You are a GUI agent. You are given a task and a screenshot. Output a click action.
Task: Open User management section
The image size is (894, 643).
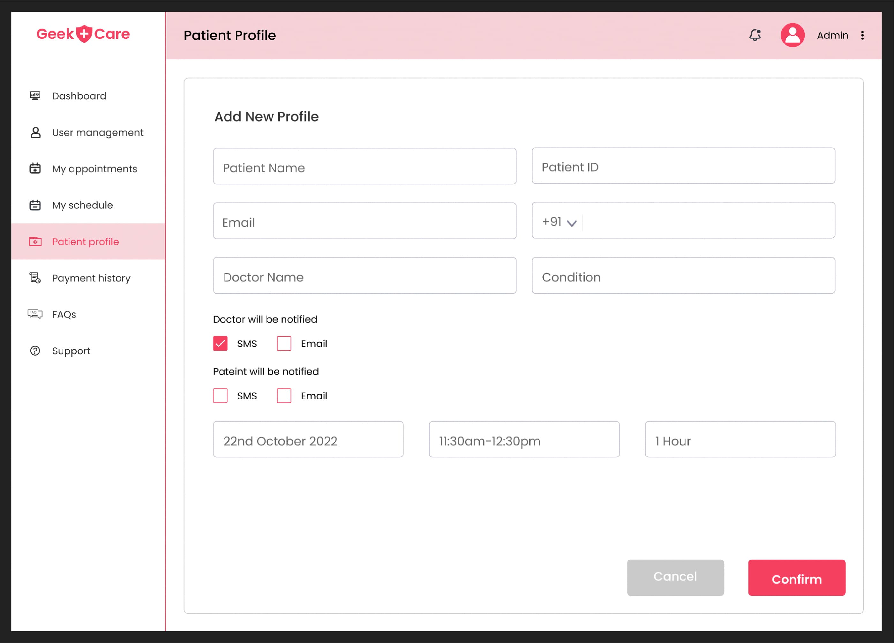pos(97,132)
